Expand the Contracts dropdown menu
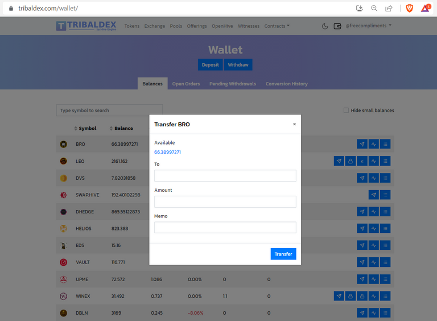The height and width of the screenshot is (321, 437). (x=277, y=26)
